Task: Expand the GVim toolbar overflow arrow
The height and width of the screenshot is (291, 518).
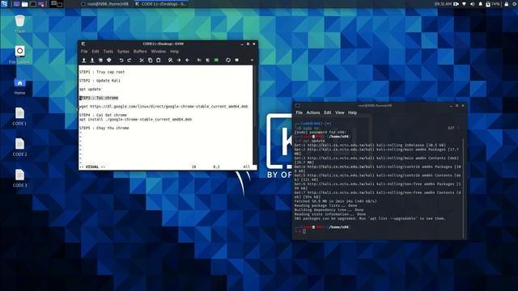Action: coord(252,60)
